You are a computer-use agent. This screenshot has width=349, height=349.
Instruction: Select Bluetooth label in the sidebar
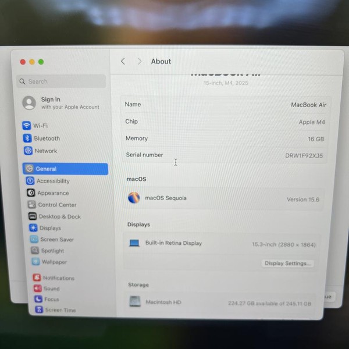(47, 138)
